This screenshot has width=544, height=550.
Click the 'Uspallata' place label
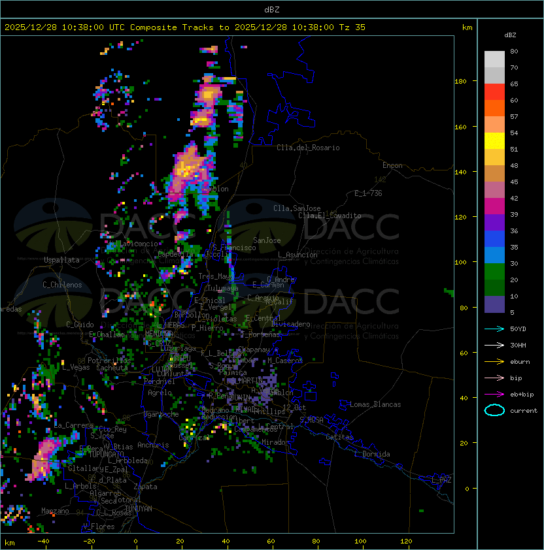coord(61,260)
